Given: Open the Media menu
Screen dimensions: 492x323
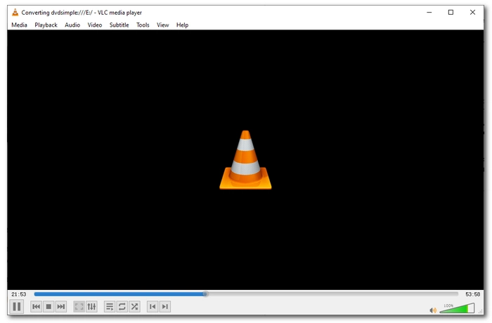Looking at the screenshot, I should [x=19, y=25].
